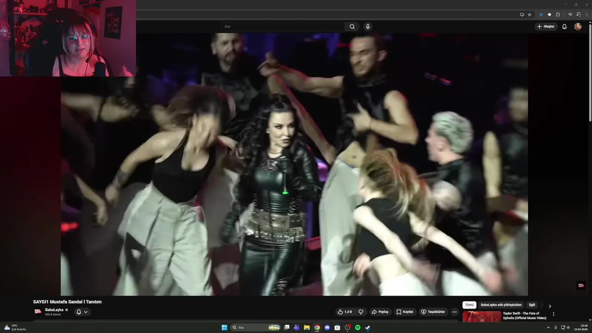Open Steam from the taskbar
Viewport: 592px width, 333px height.
[x=368, y=327]
